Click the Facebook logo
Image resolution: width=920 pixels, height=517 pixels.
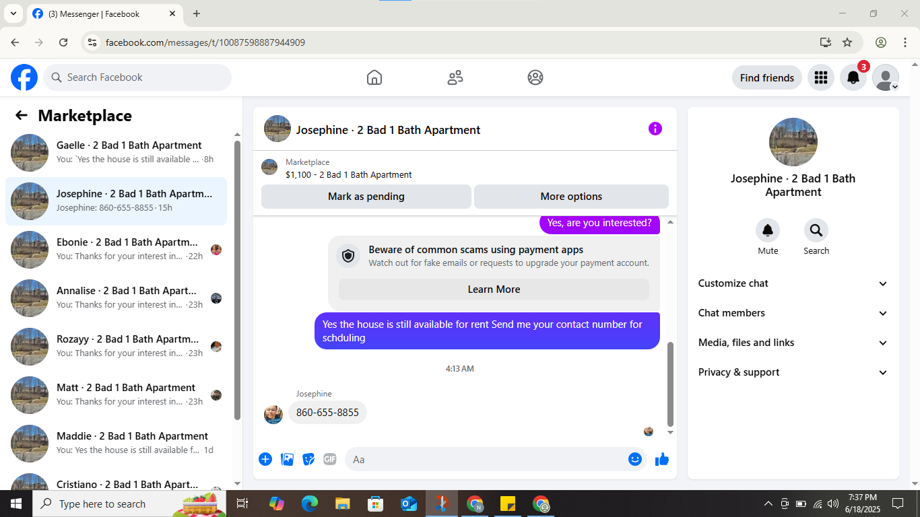pos(24,77)
